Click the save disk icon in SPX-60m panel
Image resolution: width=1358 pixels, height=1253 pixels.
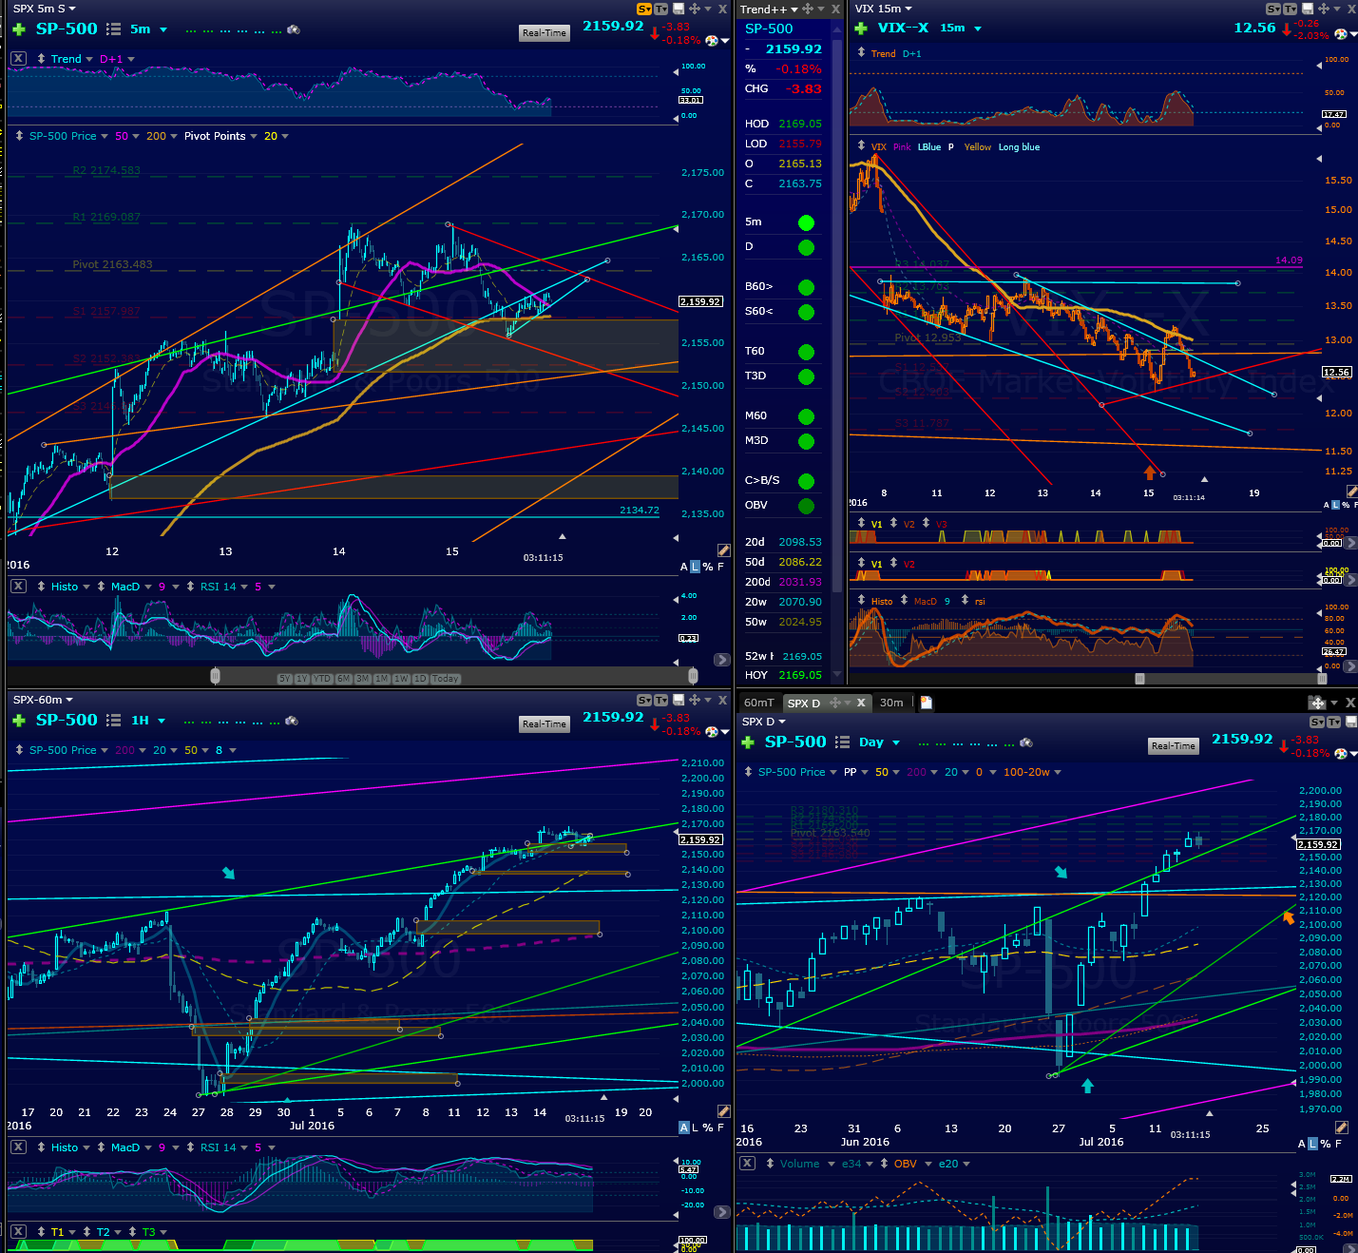pos(678,700)
